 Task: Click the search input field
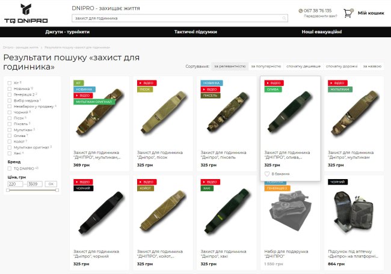coord(180,18)
